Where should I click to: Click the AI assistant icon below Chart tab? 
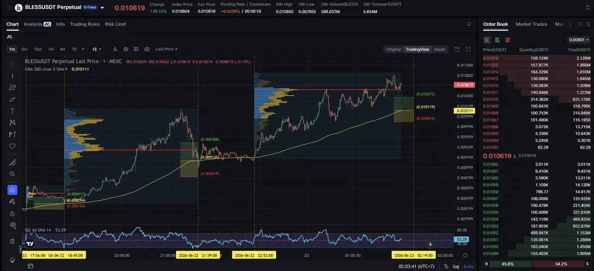(x=10, y=37)
